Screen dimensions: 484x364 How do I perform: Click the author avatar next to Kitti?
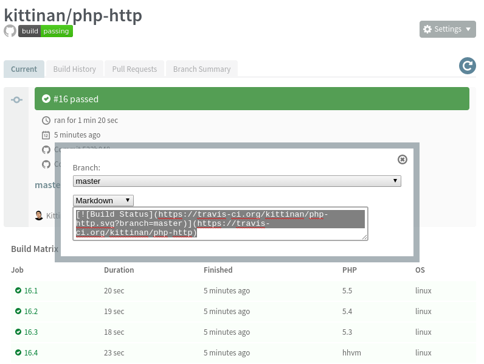[39, 215]
